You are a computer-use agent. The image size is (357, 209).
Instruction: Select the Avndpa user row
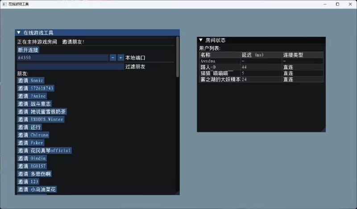click(261, 61)
